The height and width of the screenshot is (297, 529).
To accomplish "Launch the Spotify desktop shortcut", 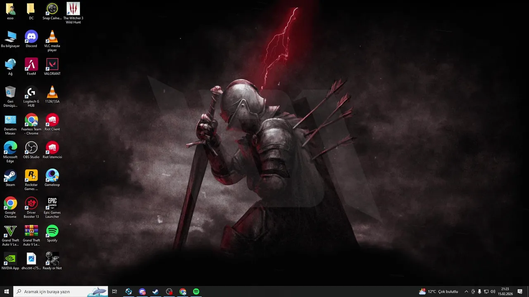I will pos(52,233).
